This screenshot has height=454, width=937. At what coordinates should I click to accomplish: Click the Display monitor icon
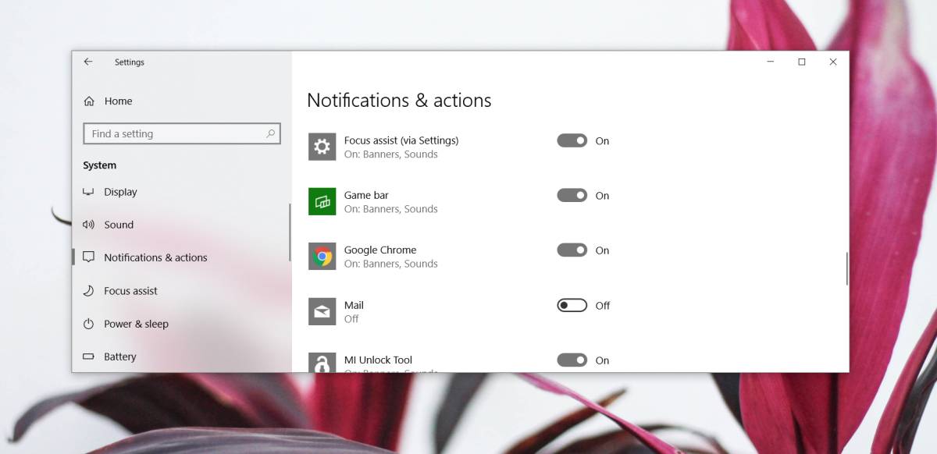click(88, 192)
